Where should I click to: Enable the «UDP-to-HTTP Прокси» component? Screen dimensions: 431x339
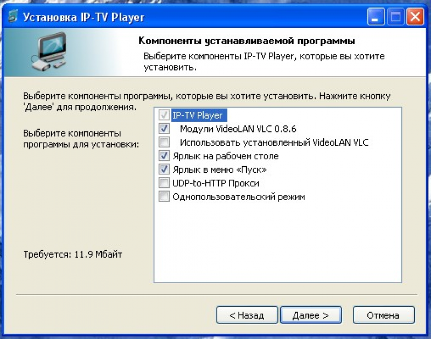pyautogui.click(x=163, y=183)
